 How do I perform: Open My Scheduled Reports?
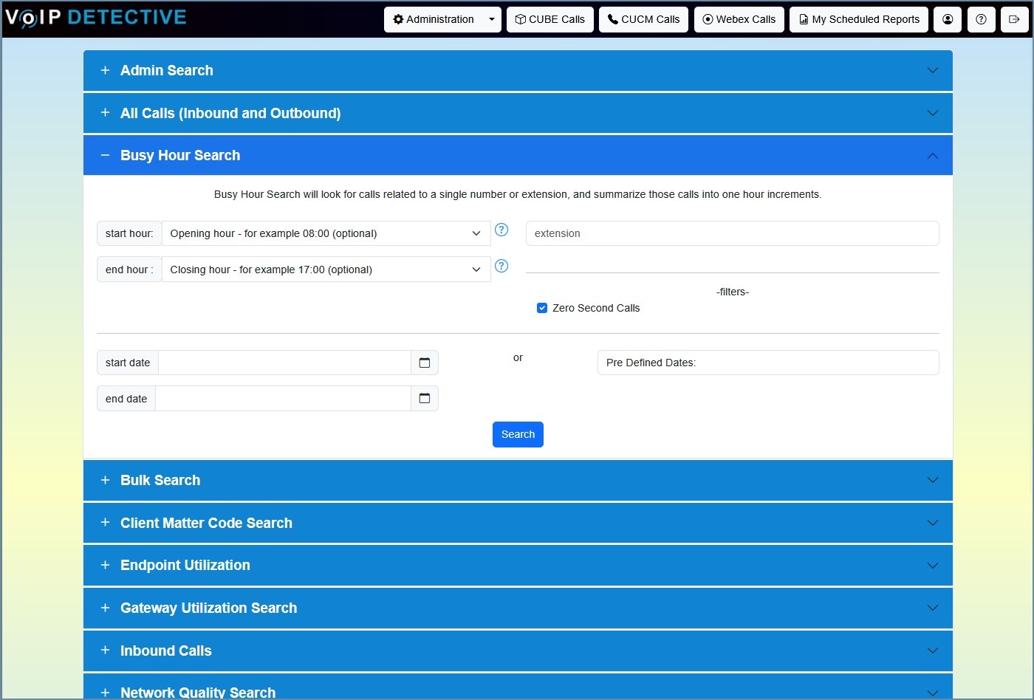point(859,20)
